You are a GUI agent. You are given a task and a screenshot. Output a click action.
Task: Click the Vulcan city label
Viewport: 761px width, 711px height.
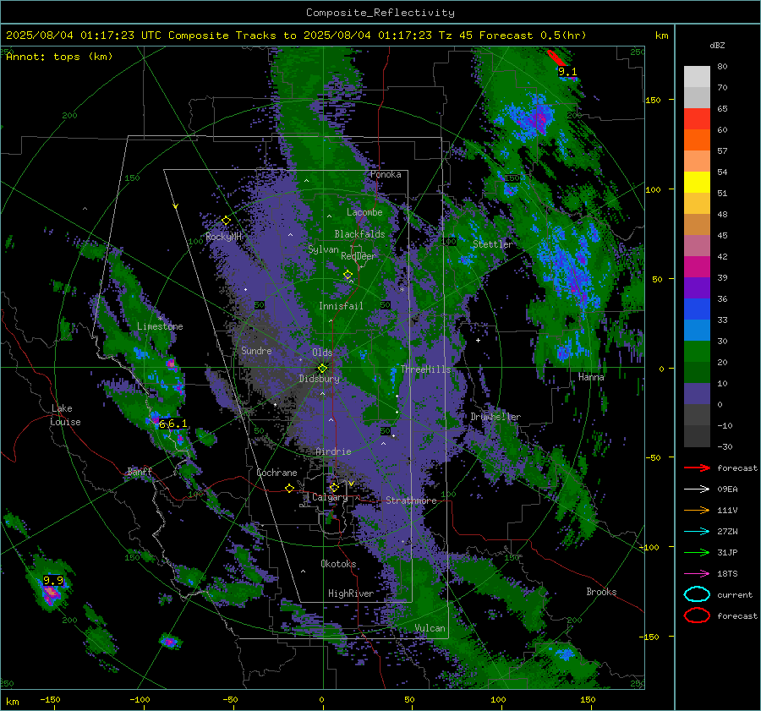(430, 628)
